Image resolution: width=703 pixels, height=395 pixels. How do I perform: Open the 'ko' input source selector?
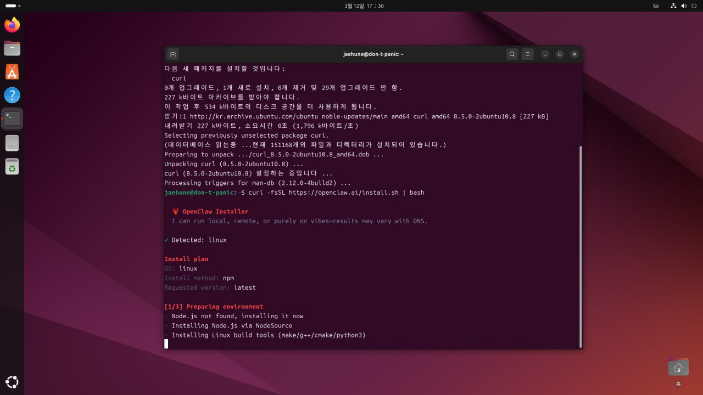tap(656, 5)
